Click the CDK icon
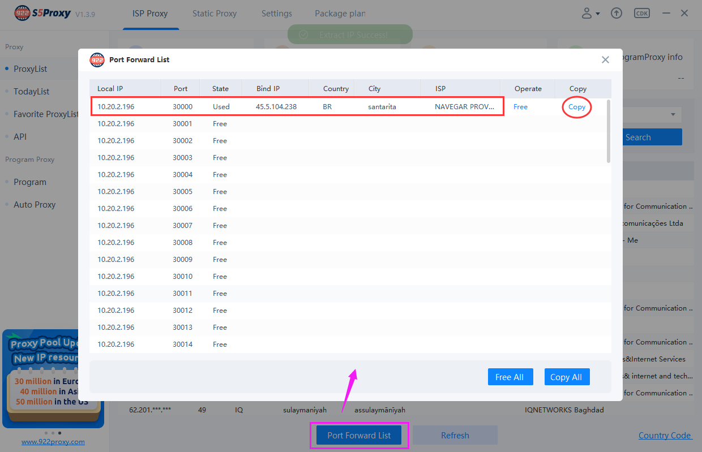 641,12
